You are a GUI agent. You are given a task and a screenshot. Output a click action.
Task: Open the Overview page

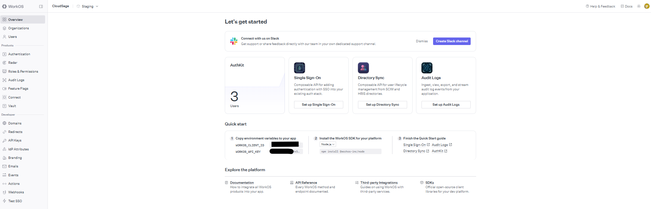(x=23, y=19)
